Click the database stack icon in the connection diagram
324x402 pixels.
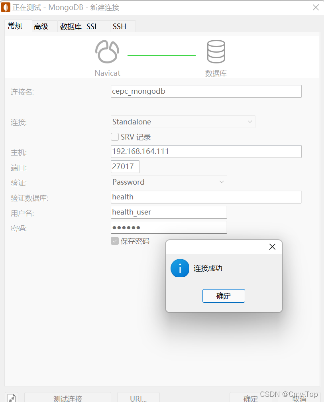click(216, 51)
